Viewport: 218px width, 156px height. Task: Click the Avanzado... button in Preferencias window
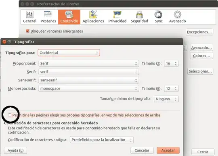tap(201, 48)
